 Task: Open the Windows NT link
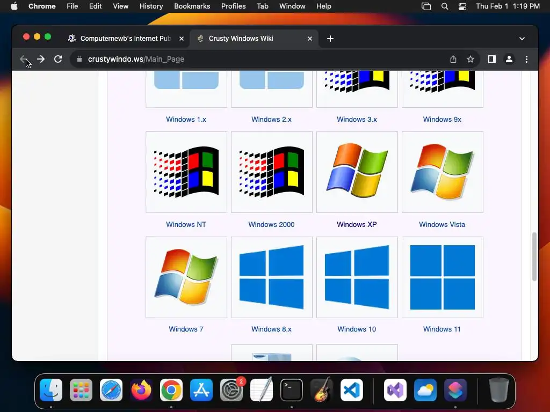(x=186, y=225)
